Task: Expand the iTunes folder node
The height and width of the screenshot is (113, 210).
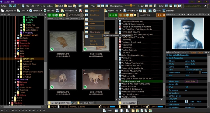Action: (18, 69)
